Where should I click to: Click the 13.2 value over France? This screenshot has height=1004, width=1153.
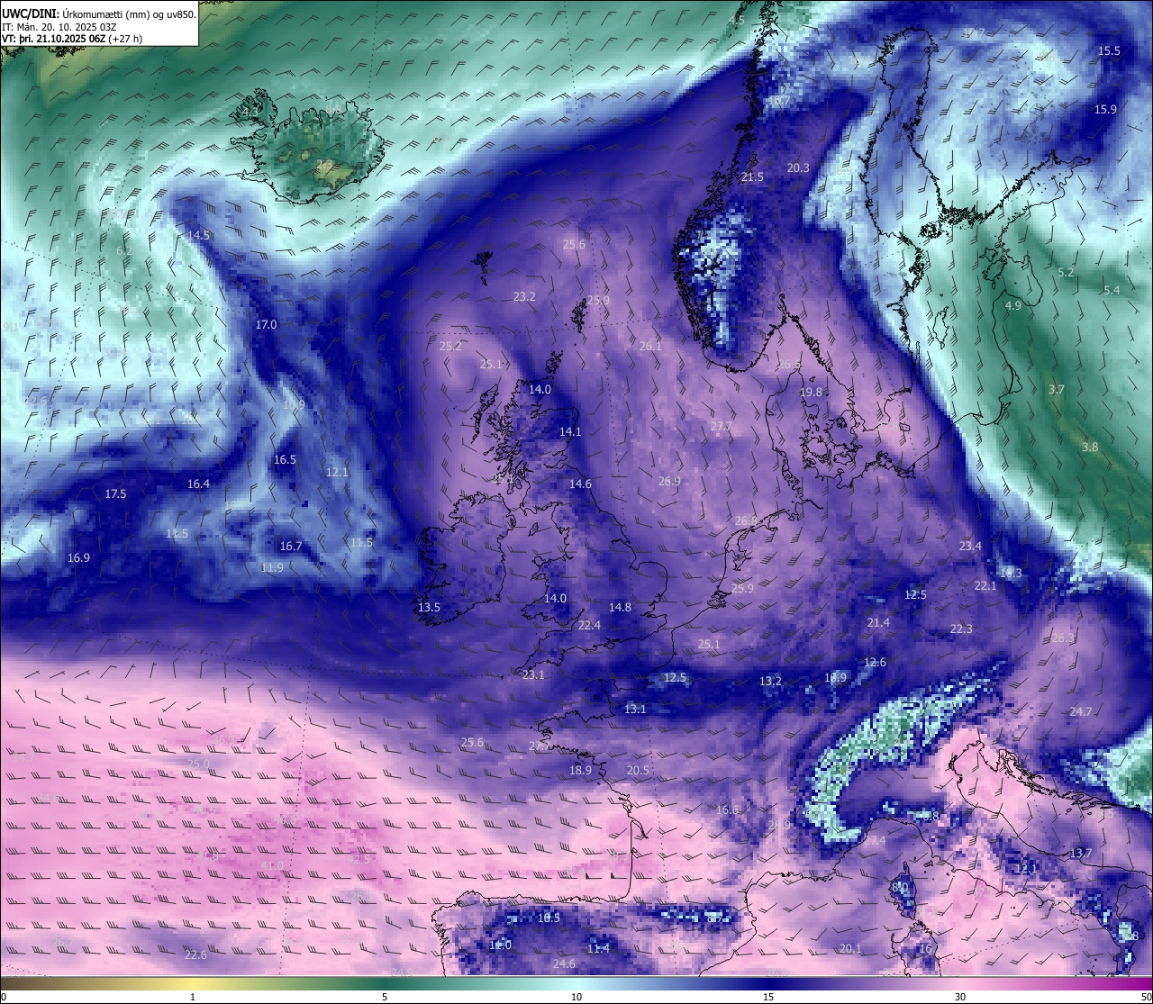coord(770,681)
